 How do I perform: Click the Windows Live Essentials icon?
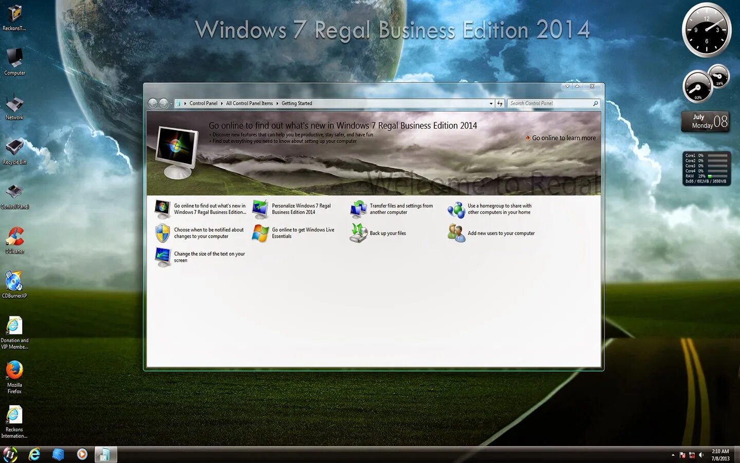260,233
